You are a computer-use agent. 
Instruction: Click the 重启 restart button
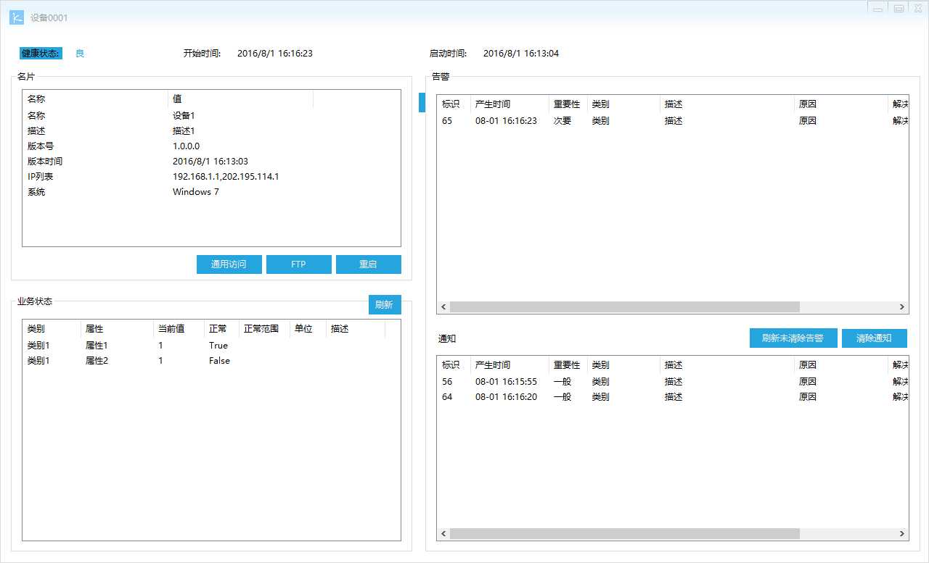368,264
